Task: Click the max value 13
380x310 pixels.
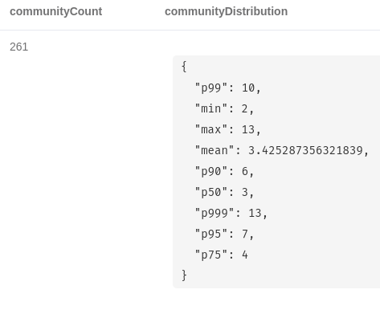Action: (248, 129)
